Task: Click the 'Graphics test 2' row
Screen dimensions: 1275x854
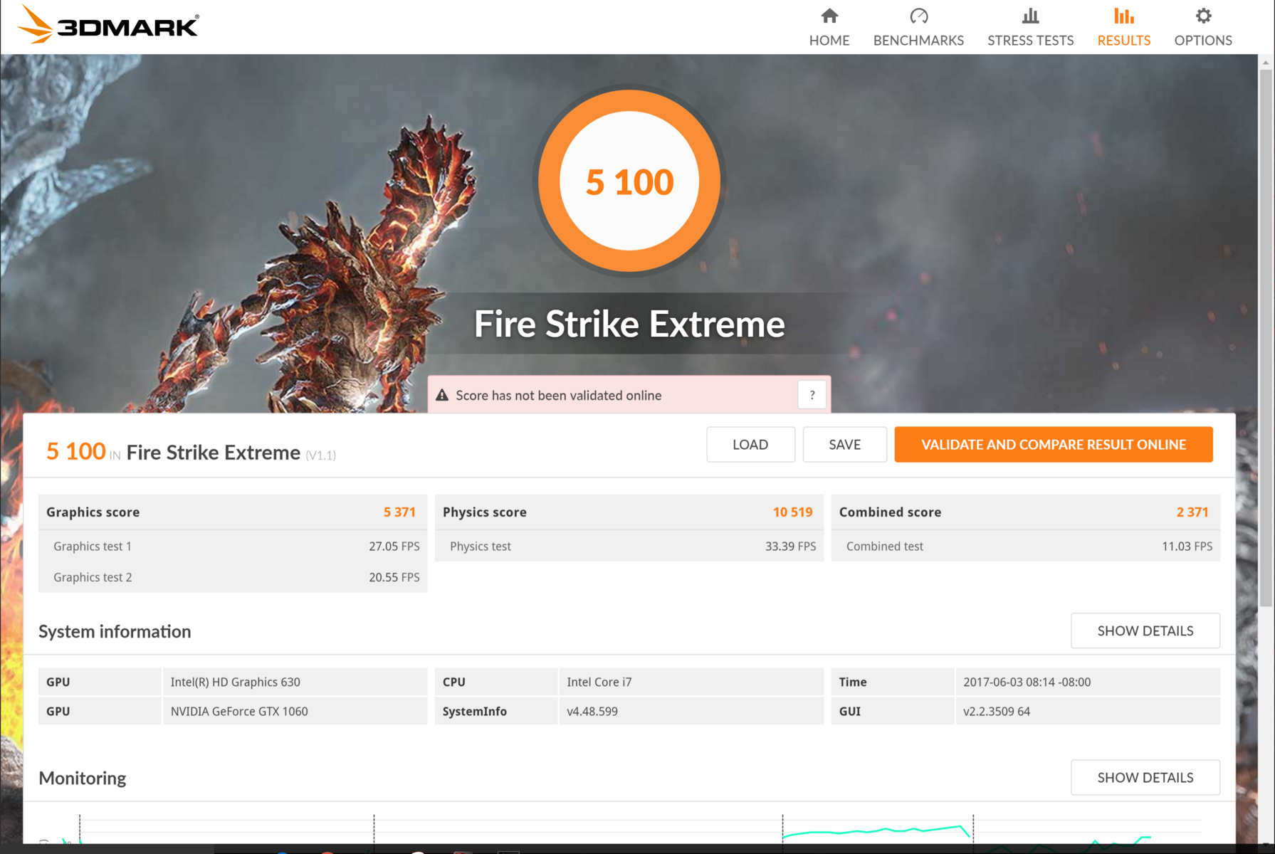Action: pos(233,577)
